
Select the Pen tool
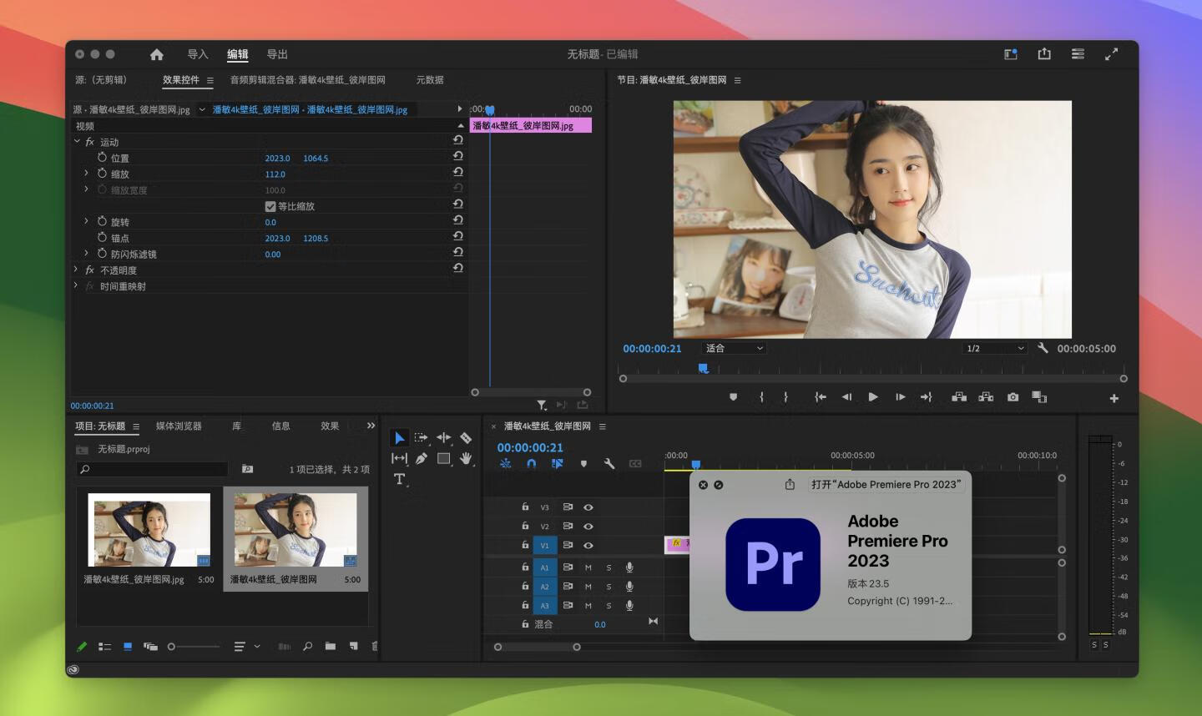coord(422,458)
